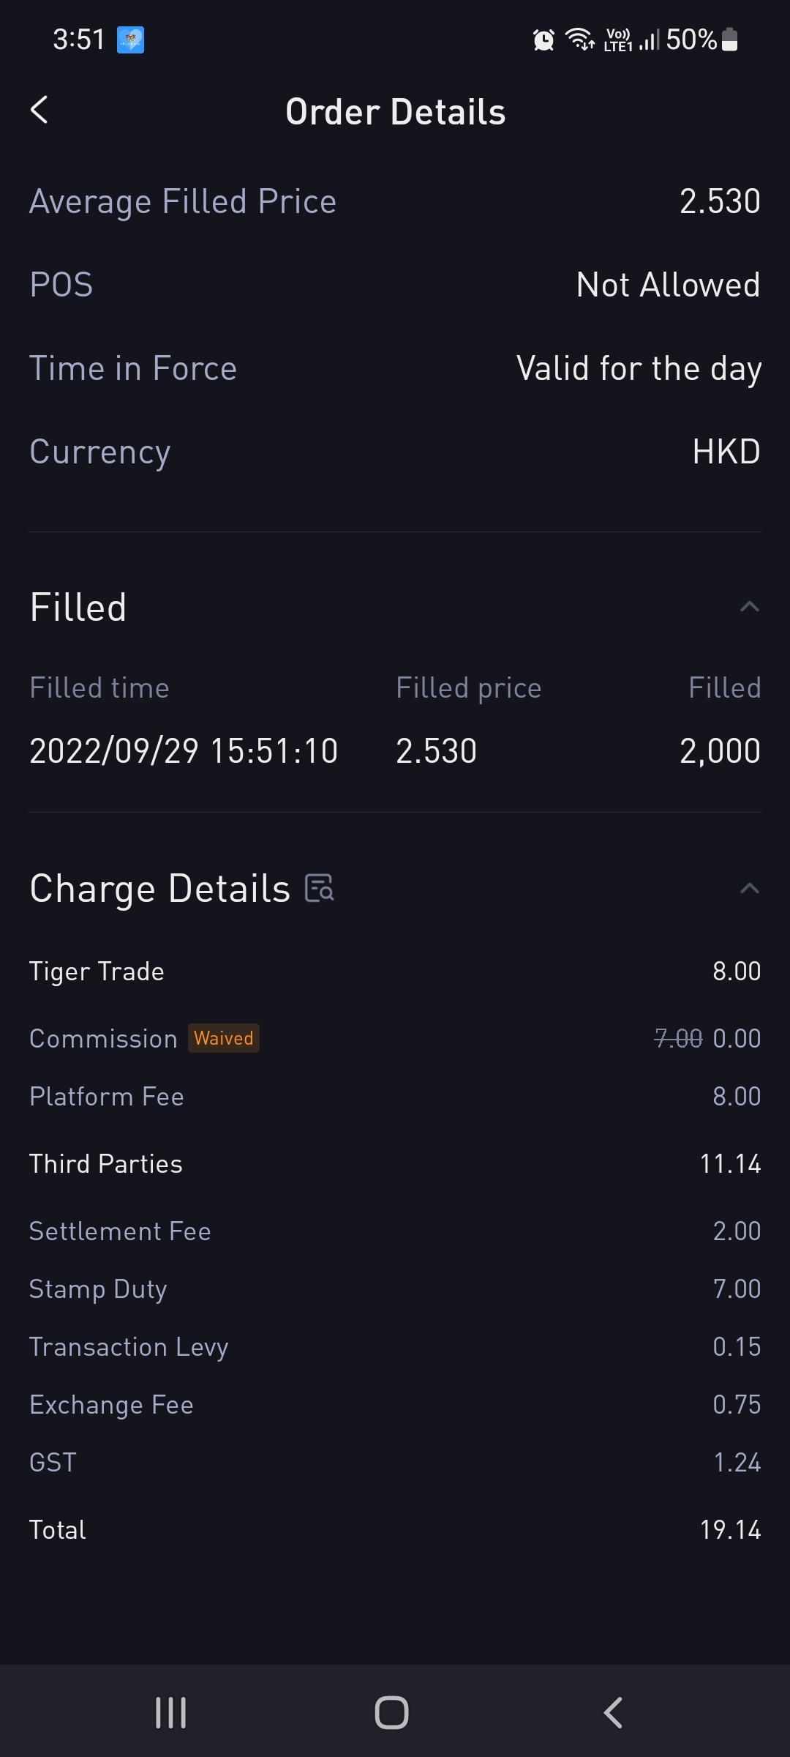Tap the Filled section heading

tap(78, 608)
